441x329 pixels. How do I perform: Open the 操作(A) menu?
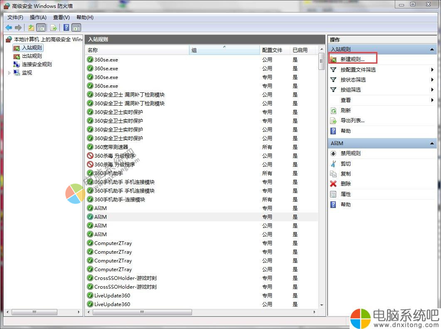38,17
